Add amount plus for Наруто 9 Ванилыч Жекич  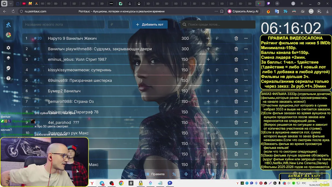(208, 38)
